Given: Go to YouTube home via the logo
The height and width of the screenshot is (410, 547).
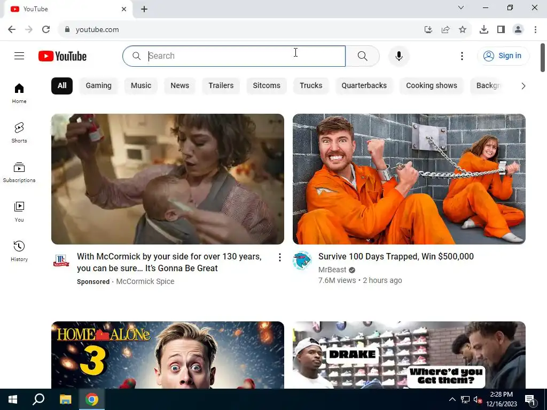Looking at the screenshot, I should point(62,56).
